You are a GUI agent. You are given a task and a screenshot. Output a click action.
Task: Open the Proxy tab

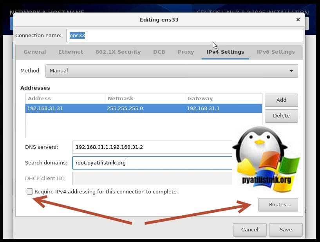[186, 52]
